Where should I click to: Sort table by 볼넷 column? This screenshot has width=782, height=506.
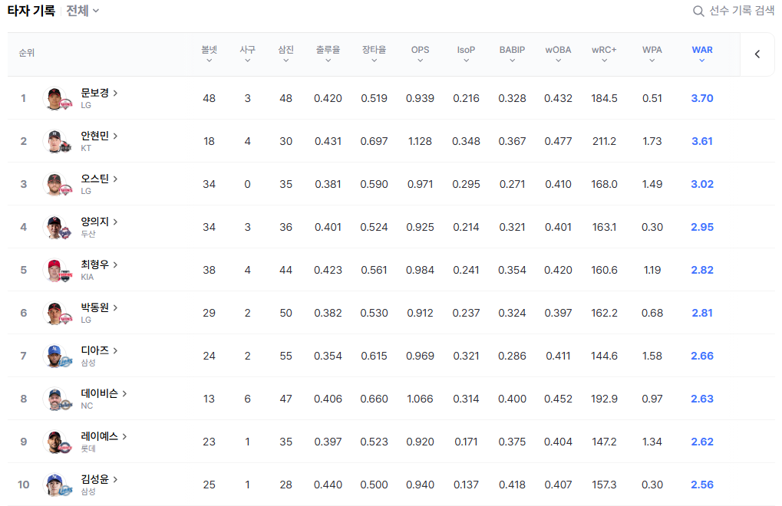(209, 54)
